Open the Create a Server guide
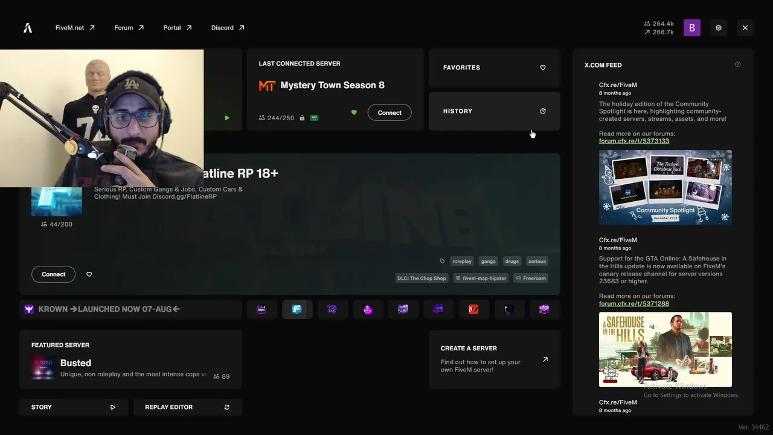This screenshot has width=773, height=435. click(495, 359)
